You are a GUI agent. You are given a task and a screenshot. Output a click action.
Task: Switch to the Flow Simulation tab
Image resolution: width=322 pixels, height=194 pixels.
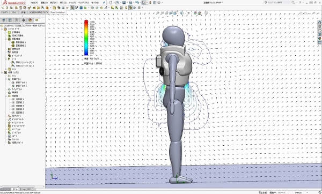point(57,12)
